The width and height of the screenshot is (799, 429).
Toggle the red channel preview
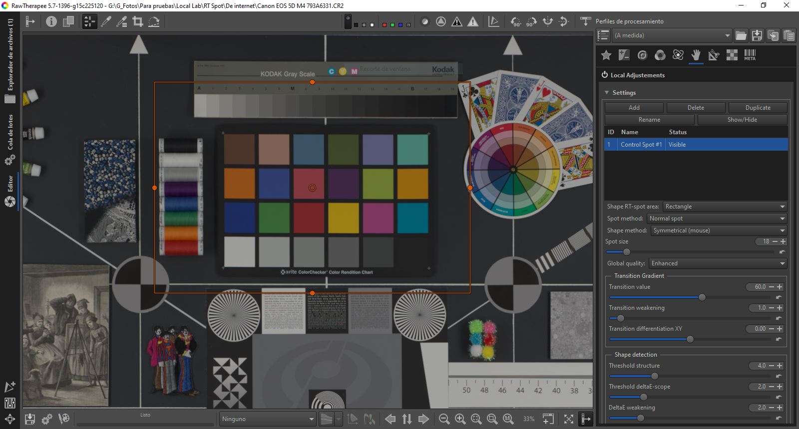coord(384,24)
